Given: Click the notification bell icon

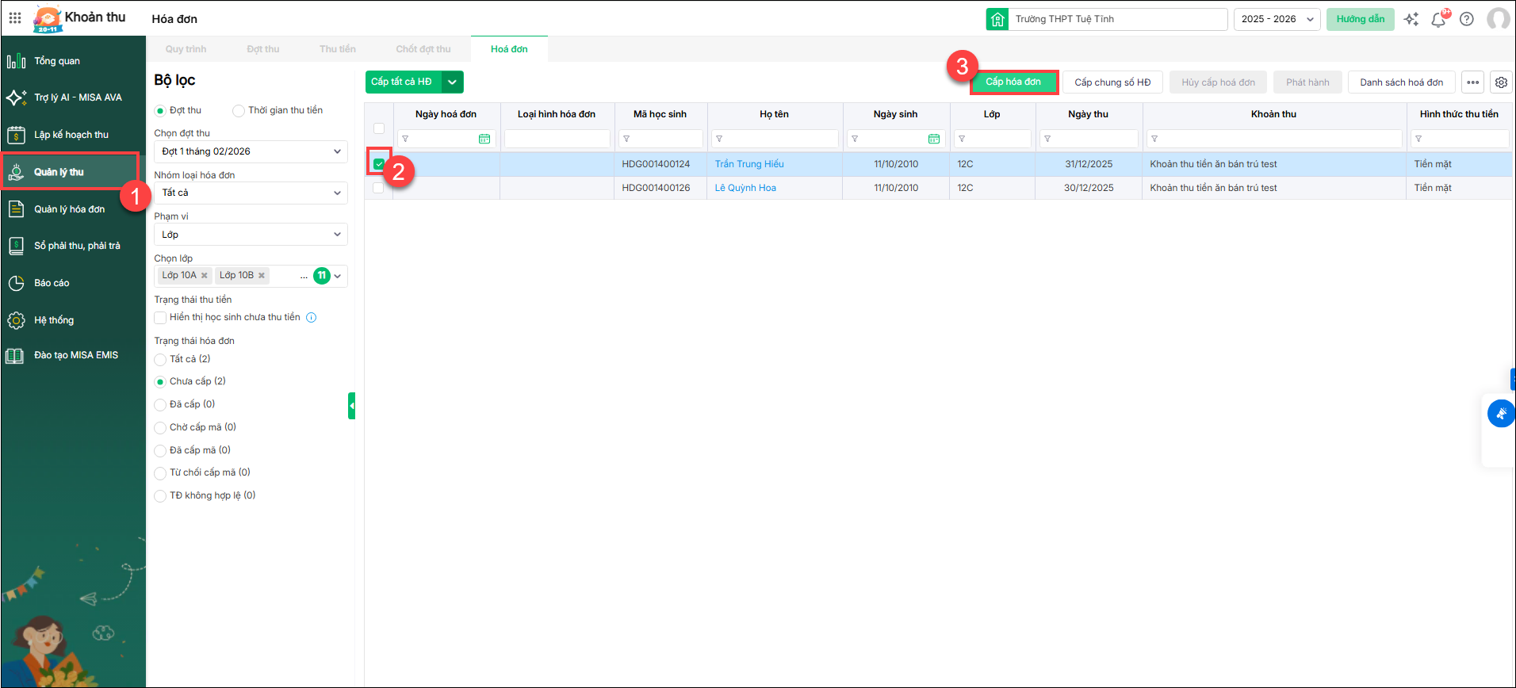Looking at the screenshot, I should 1438,19.
